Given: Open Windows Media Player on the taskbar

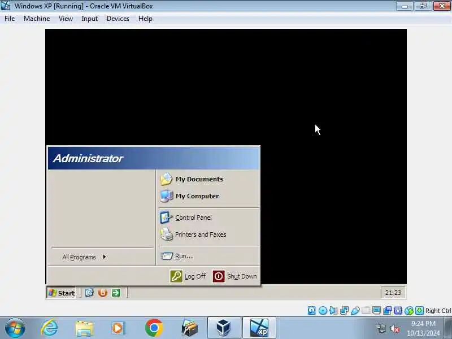Looking at the screenshot, I should click(118, 328).
